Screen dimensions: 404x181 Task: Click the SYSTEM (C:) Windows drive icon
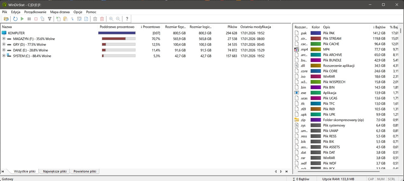coord(9,56)
